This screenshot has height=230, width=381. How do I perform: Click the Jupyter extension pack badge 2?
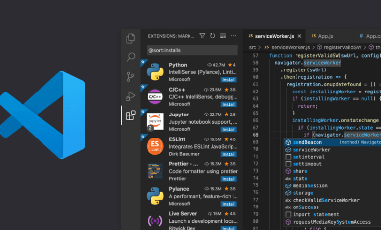150,128
